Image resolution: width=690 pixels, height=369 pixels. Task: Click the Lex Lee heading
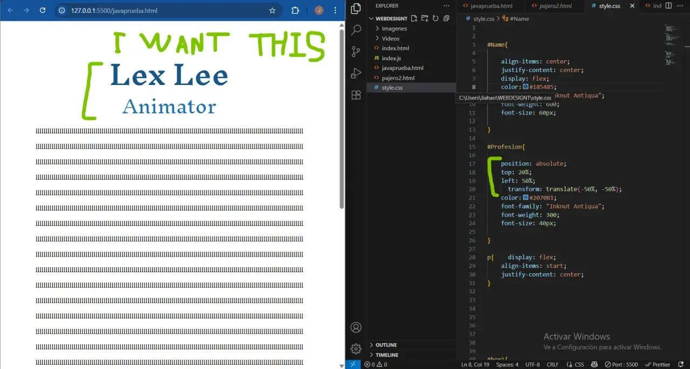(169, 75)
